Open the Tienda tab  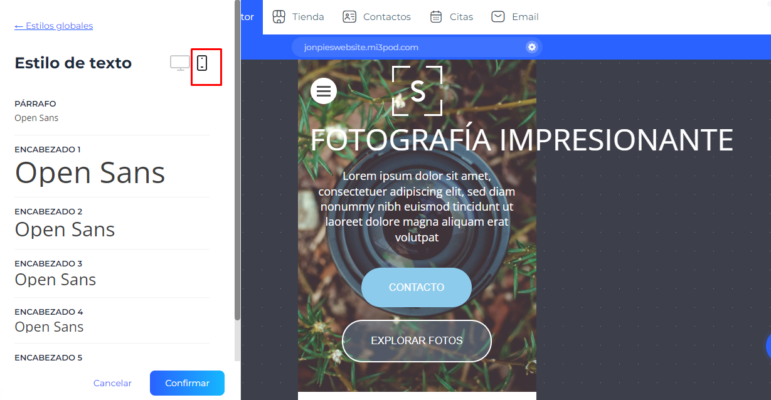click(299, 17)
